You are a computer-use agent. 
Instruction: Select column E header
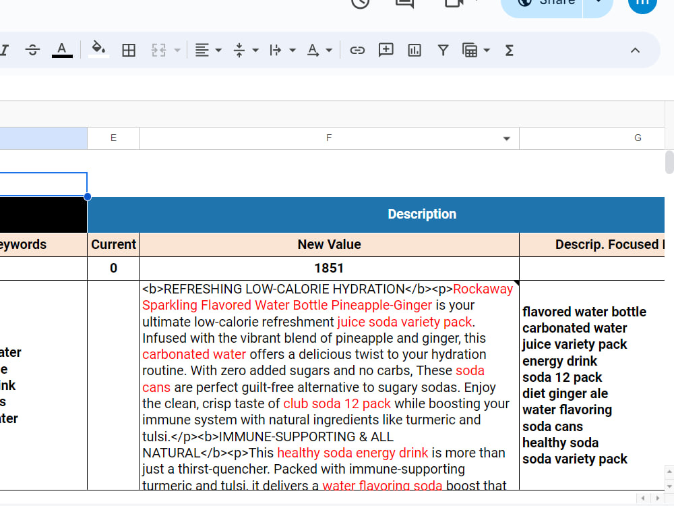[x=113, y=138]
